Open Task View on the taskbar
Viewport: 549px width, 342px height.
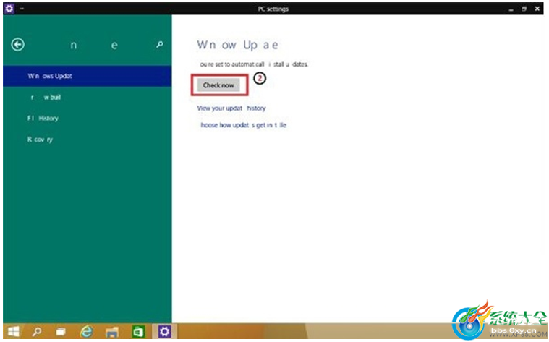pos(61,331)
